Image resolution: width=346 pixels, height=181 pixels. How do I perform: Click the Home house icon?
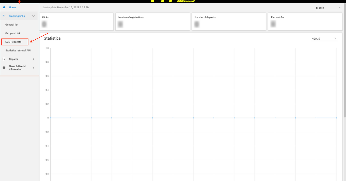click(x=4, y=7)
